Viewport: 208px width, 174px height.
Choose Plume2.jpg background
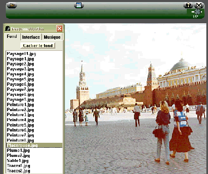34,156
